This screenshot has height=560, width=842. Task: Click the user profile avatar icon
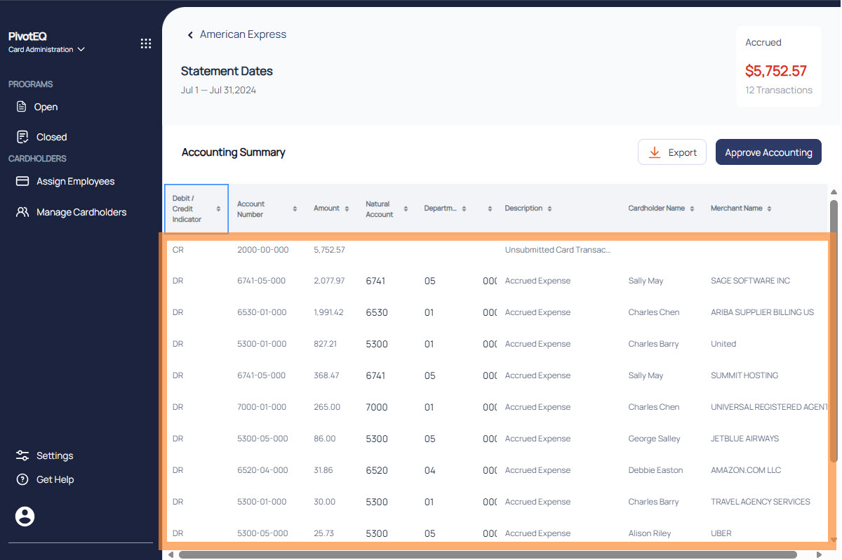[25, 516]
